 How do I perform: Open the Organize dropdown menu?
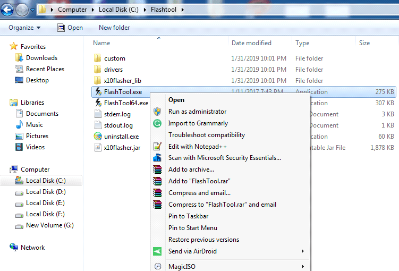coord(24,28)
